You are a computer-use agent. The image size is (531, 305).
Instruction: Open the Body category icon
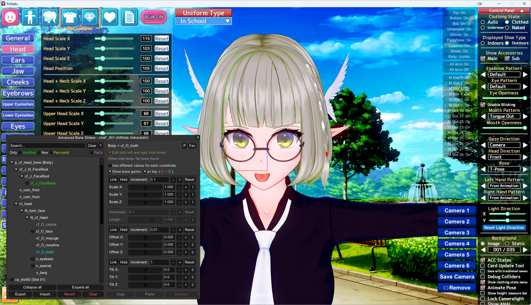click(30, 17)
